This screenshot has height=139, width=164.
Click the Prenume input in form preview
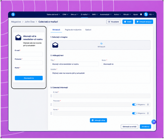(x=29, y=63)
